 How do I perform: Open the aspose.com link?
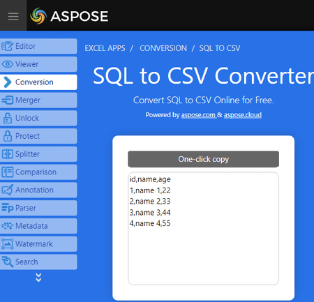[198, 115]
